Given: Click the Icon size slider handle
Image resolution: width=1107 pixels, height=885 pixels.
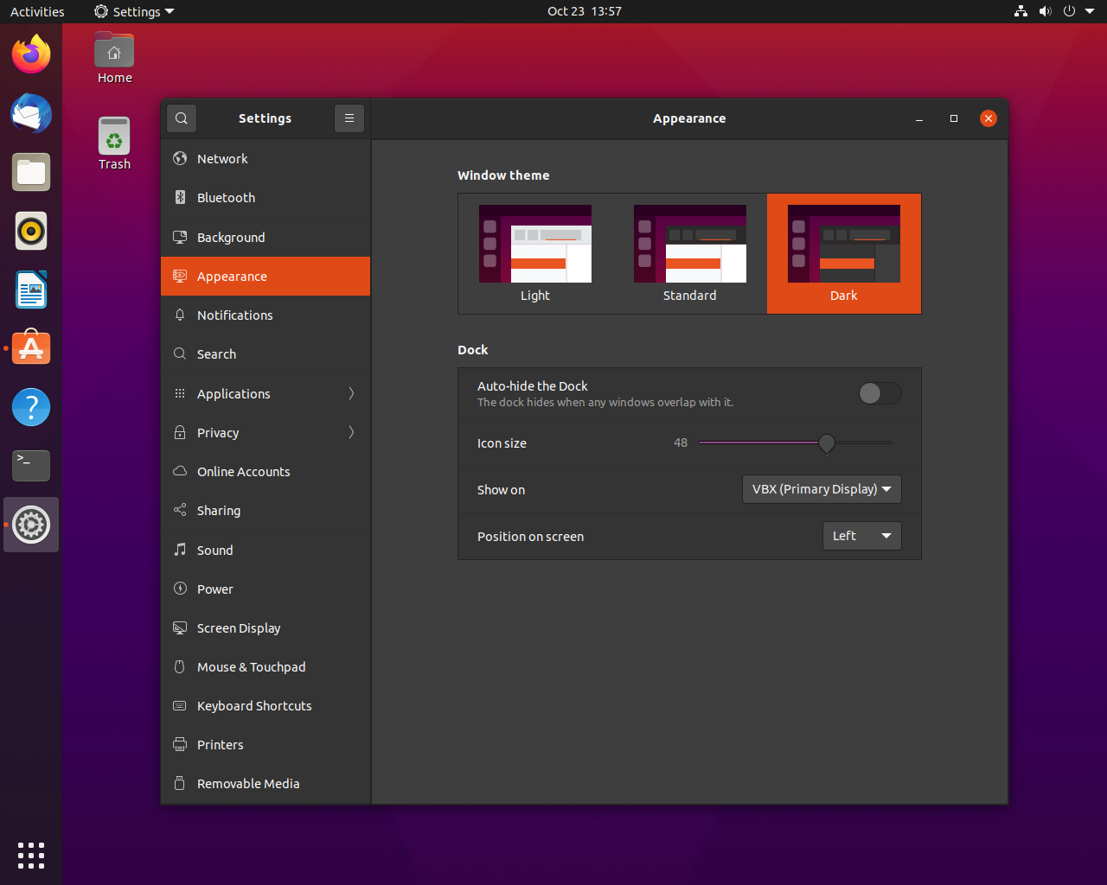Looking at the screenshot, I should point(827,443).
